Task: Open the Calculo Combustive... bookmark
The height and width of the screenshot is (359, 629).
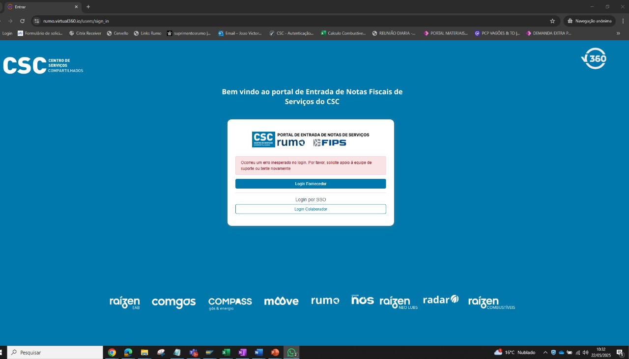Action: coord(343,33)
